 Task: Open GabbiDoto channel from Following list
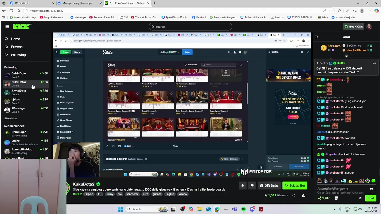click(x=26, y=75)
